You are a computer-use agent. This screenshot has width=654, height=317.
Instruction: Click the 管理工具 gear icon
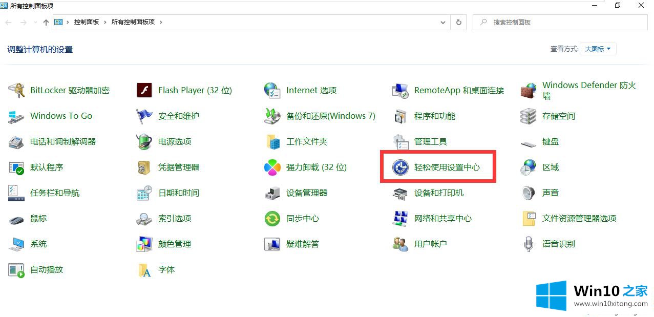click(x=400, y=142)
